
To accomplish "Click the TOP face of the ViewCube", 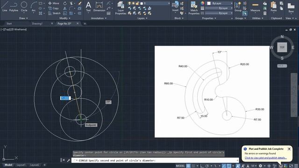I will pos(282,47).
